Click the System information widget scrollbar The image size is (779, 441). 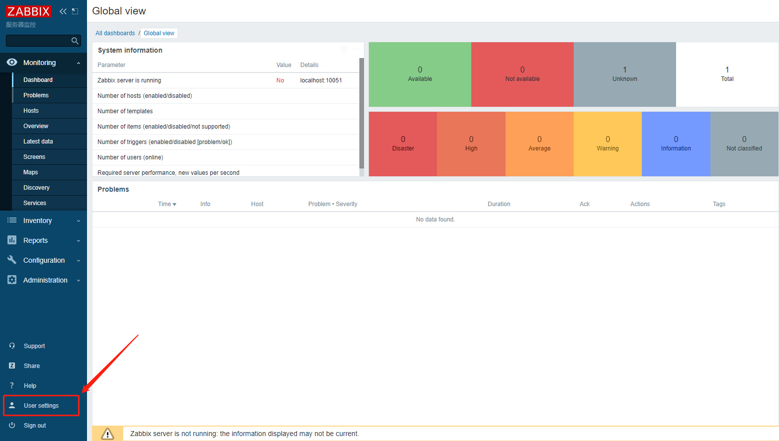(361, 114)
